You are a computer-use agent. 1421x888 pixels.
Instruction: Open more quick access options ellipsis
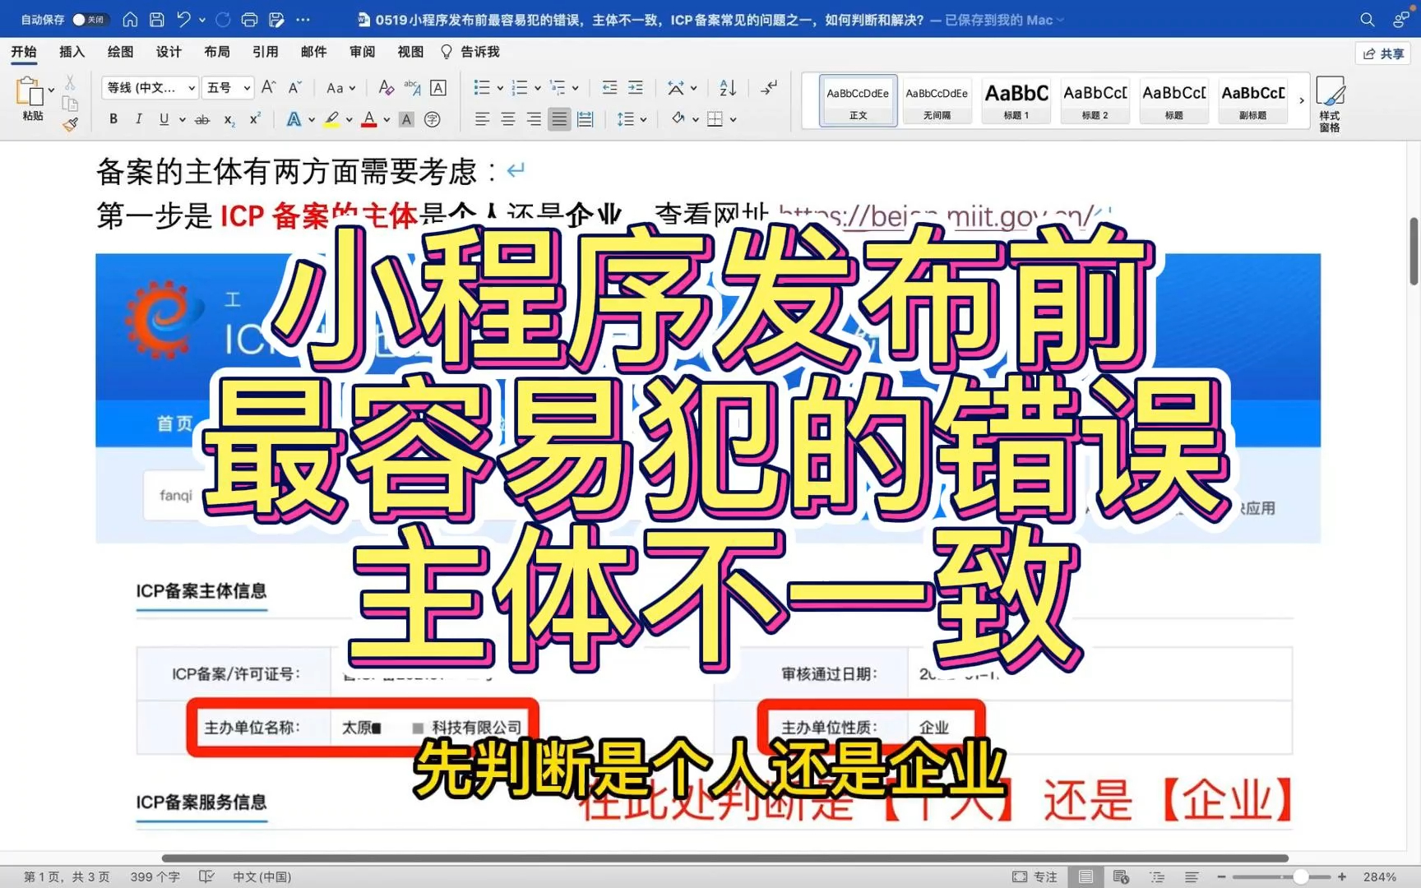coord(303,20)
